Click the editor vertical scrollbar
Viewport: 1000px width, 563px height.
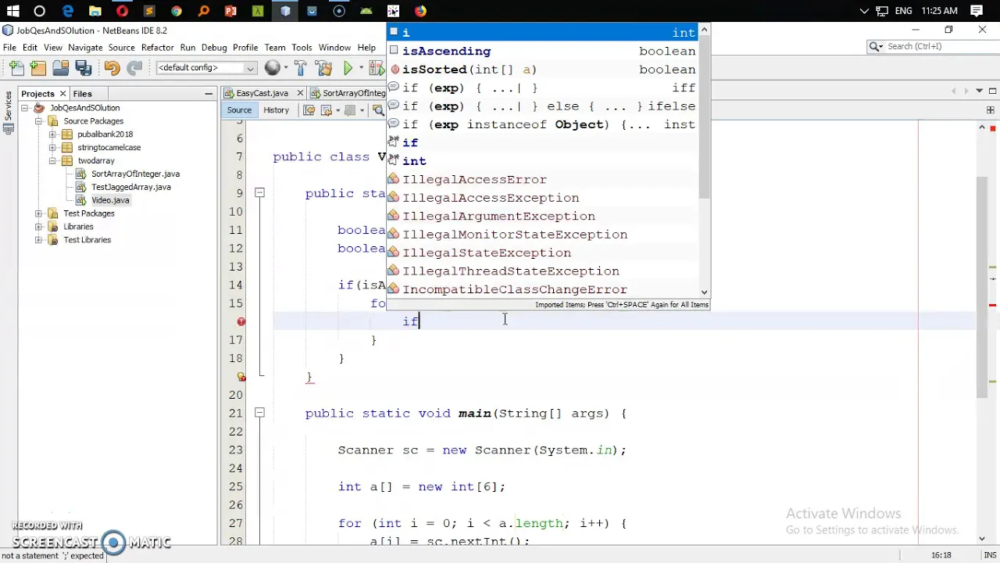pyautogui.click(x=982, y=286)
